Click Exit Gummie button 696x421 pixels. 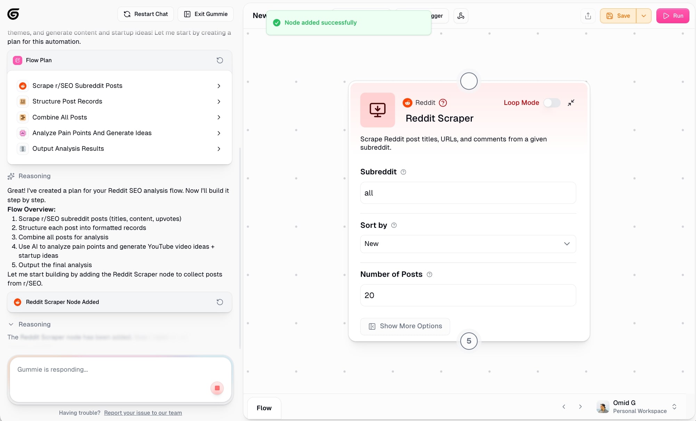[205, 14]
